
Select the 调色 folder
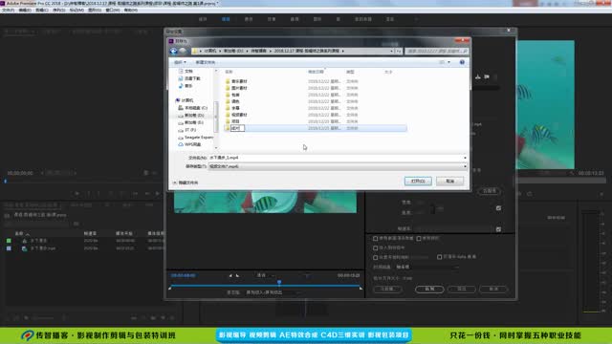(232, 101)
